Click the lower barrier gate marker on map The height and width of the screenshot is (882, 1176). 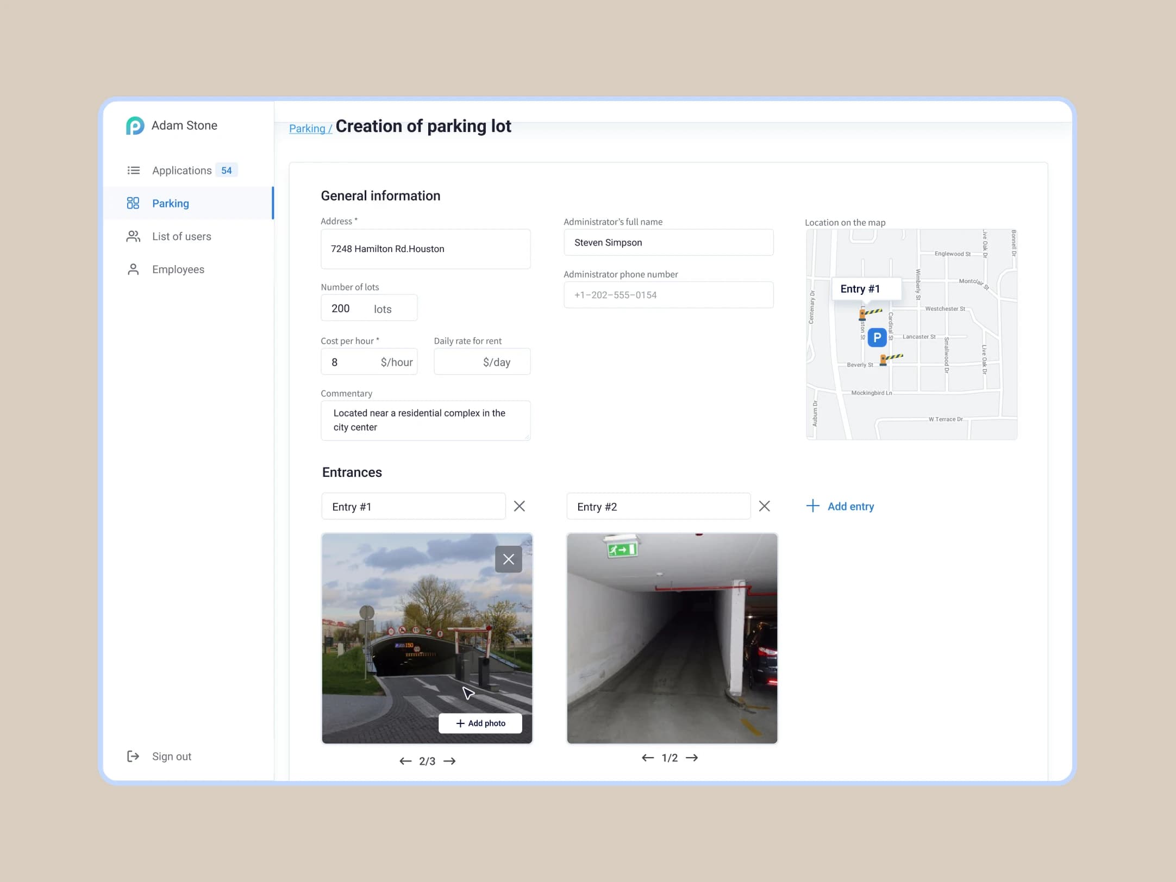point(891,359)
